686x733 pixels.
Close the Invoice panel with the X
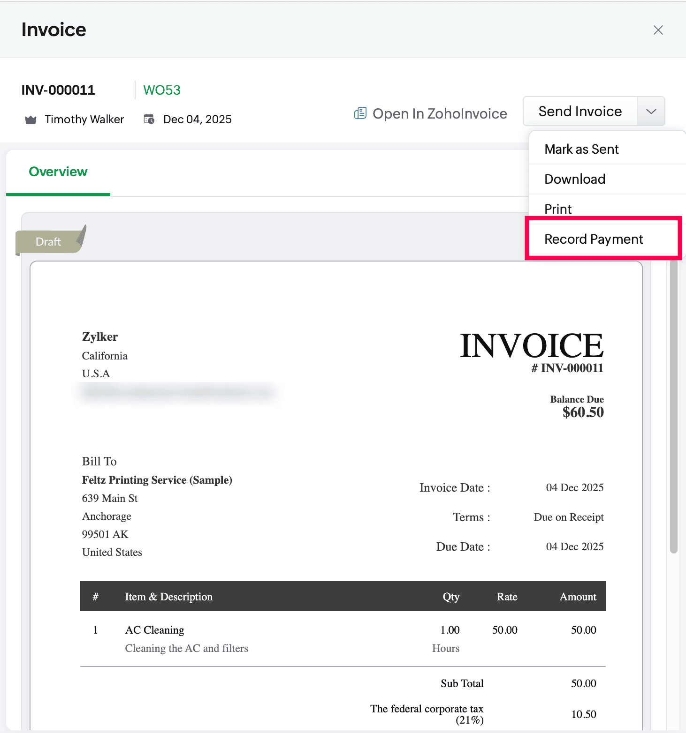pos(658,30)
